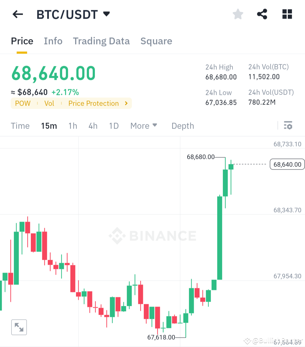Star BTC/USDT as a favorite

[238, 14]
